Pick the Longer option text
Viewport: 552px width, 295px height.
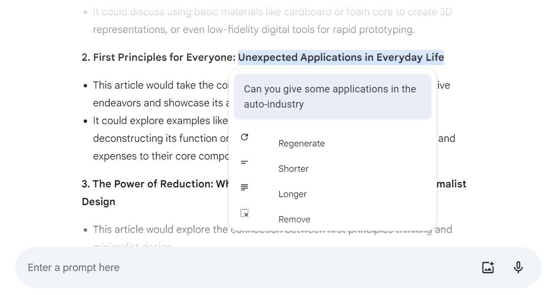pyautogui.click(x=292, y=194)
